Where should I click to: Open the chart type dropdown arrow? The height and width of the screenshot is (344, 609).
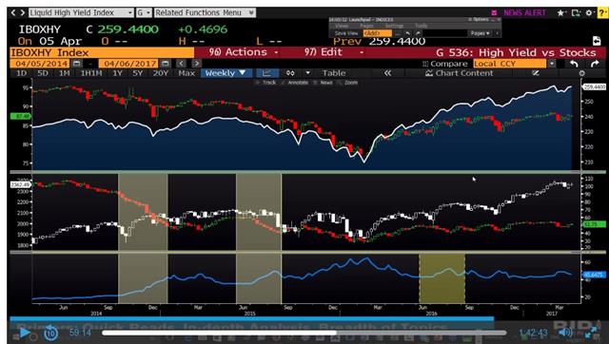(307, 73)
